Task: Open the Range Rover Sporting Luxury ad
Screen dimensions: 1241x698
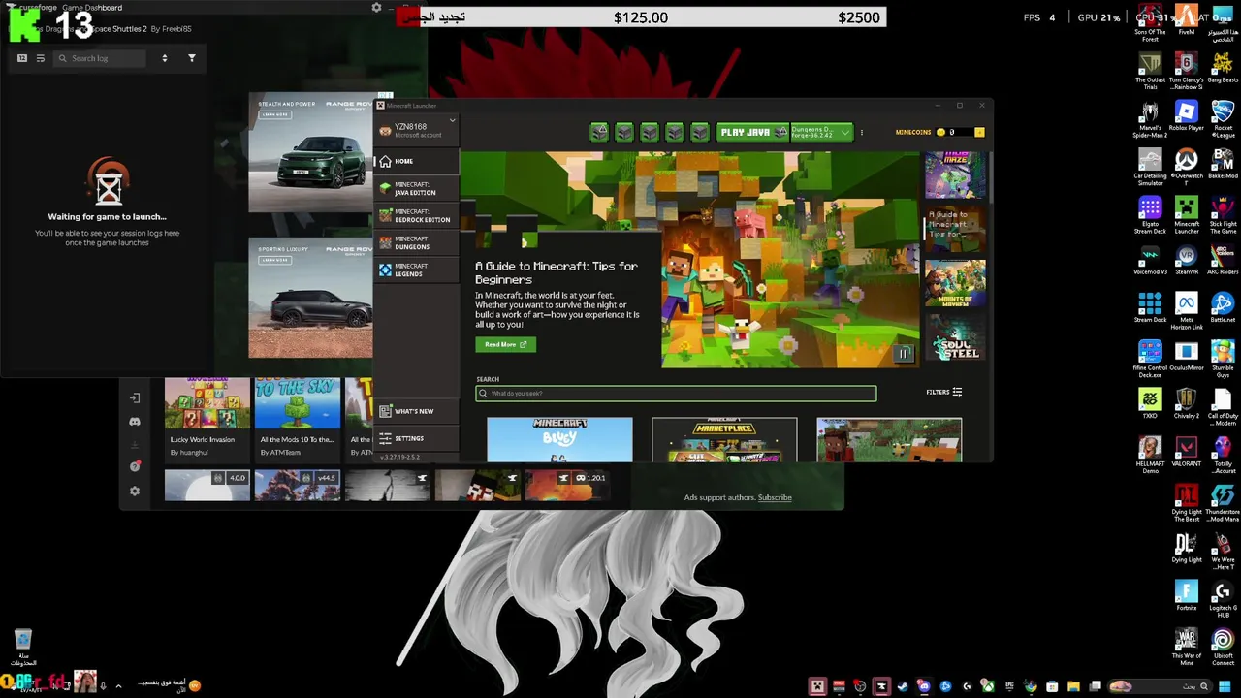Action: tap(310, 299)
